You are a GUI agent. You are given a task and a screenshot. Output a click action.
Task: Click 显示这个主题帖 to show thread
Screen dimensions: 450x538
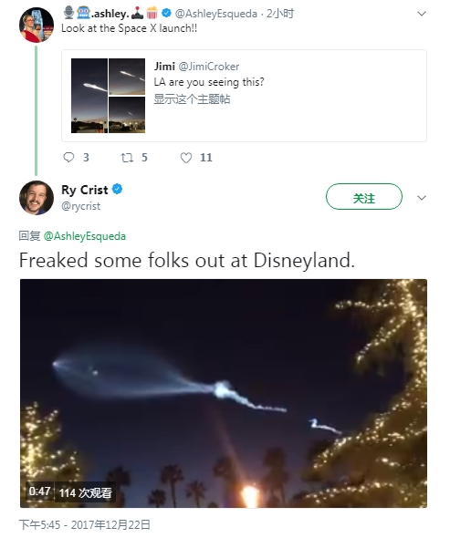192,99
